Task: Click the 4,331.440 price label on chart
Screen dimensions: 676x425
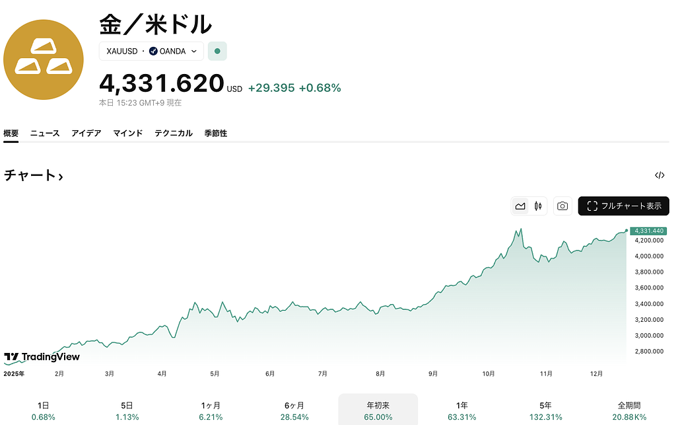Action: click(x=648, y=231)
